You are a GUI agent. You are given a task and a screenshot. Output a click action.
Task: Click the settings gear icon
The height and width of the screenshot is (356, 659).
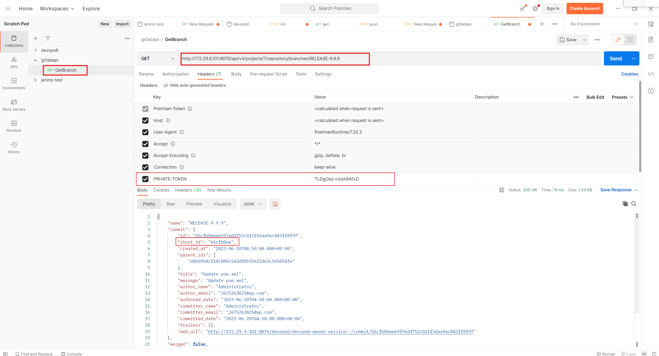coord(535,9)
